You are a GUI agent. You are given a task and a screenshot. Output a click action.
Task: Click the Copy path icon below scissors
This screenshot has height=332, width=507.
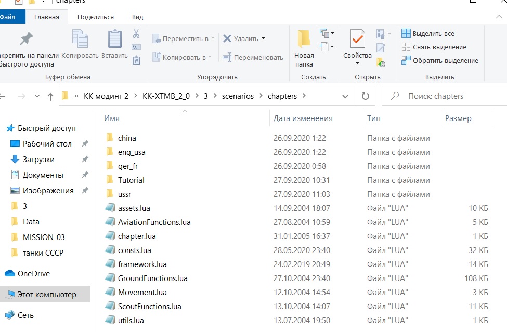tap(136, 47)
